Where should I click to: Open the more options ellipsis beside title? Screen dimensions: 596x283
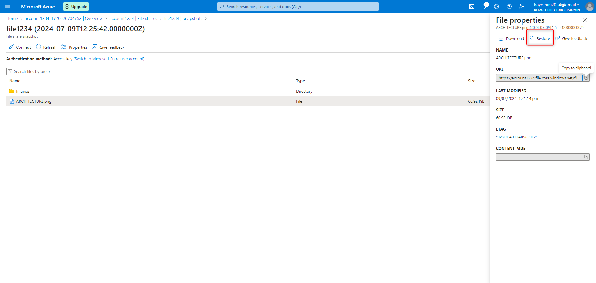point(155,29)
